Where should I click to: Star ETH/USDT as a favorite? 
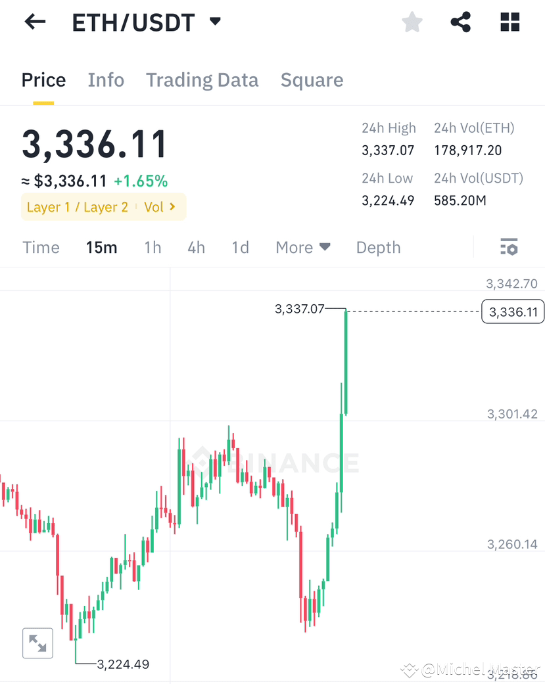pyautogui.click(x=412, y=22)
